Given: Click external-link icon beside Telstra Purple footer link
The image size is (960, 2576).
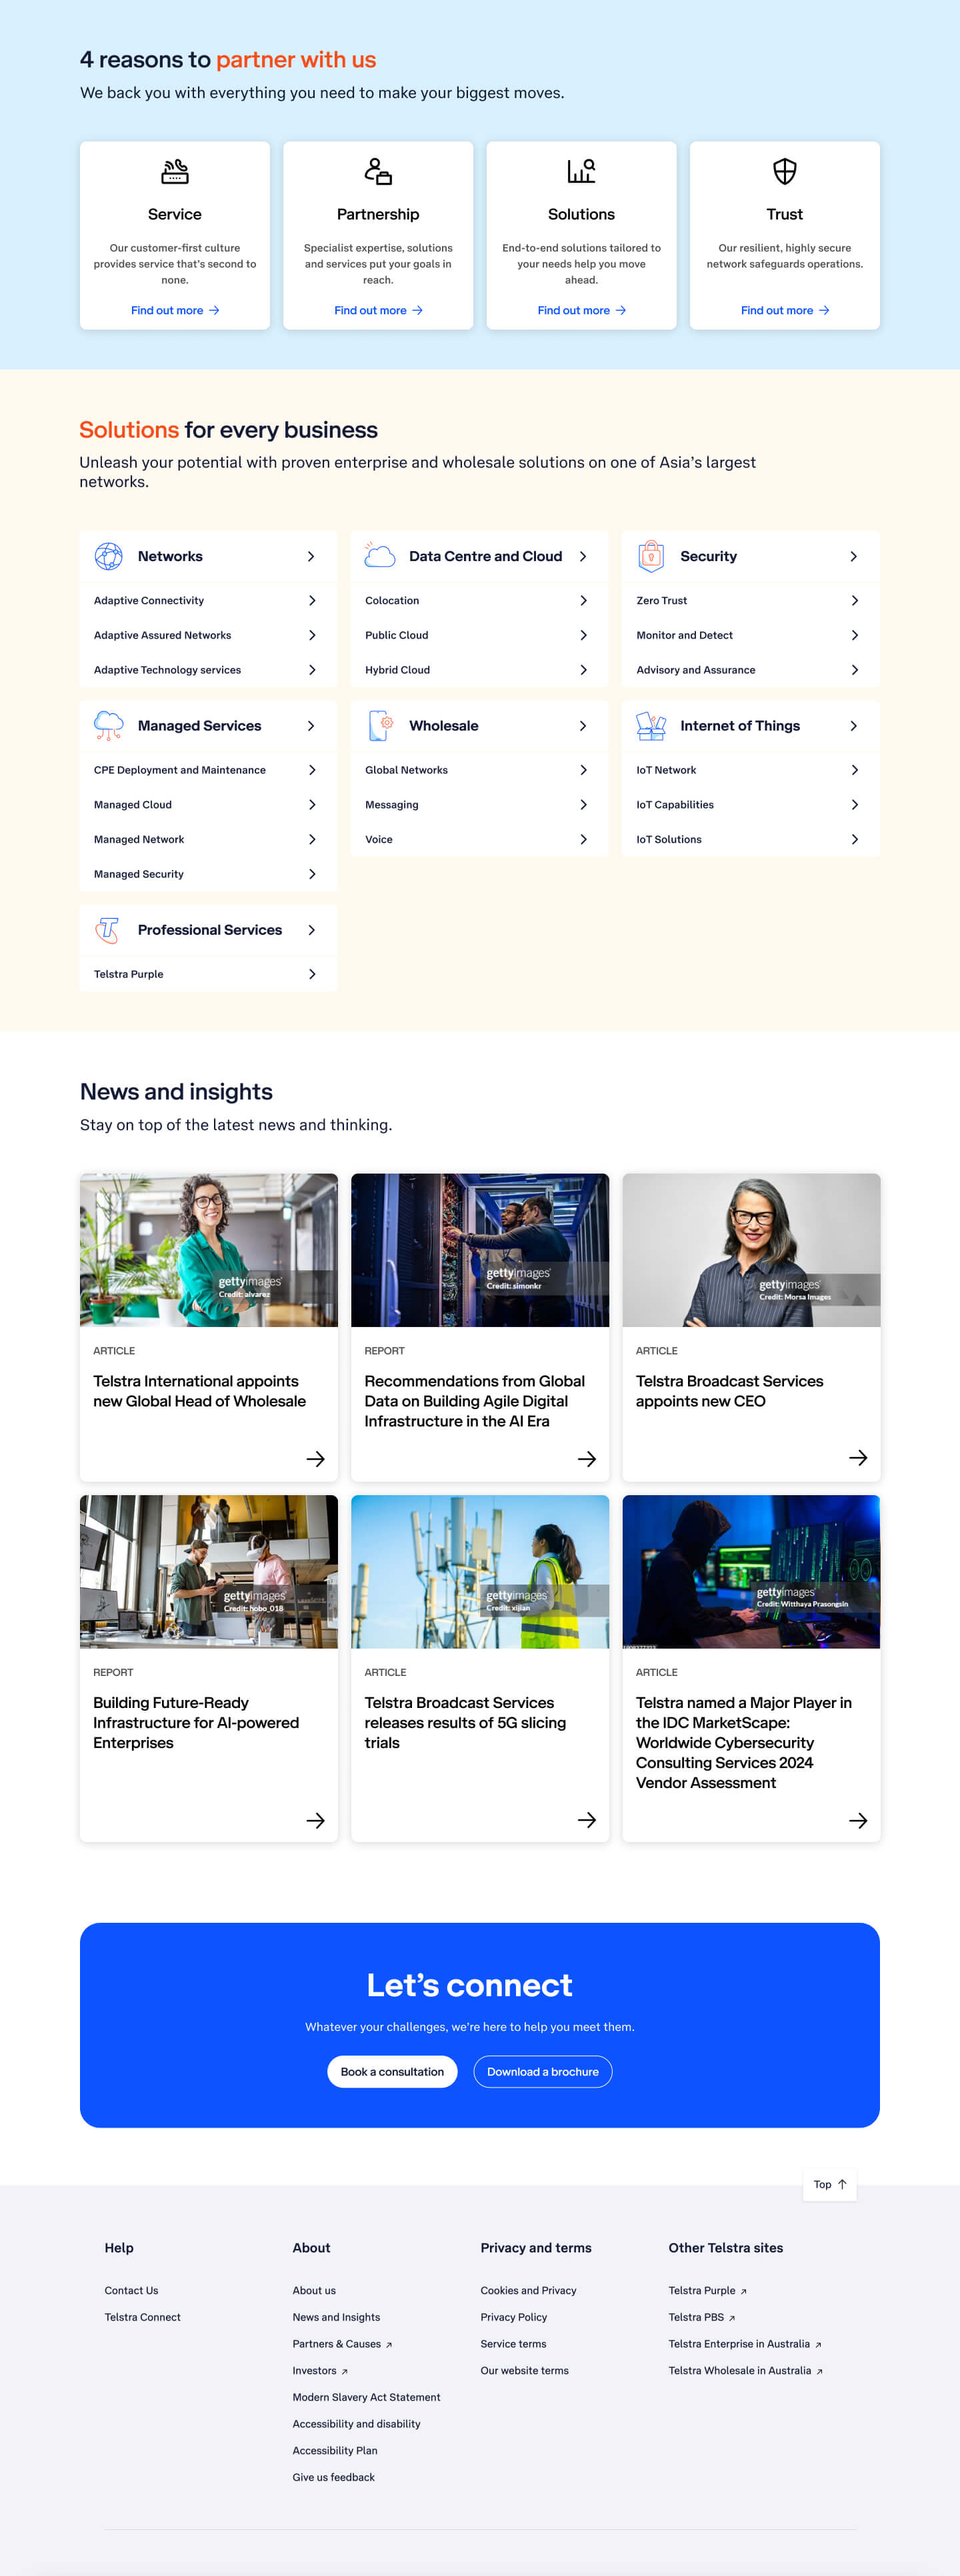Looking at the screenshot, I should pos(743,2292).
